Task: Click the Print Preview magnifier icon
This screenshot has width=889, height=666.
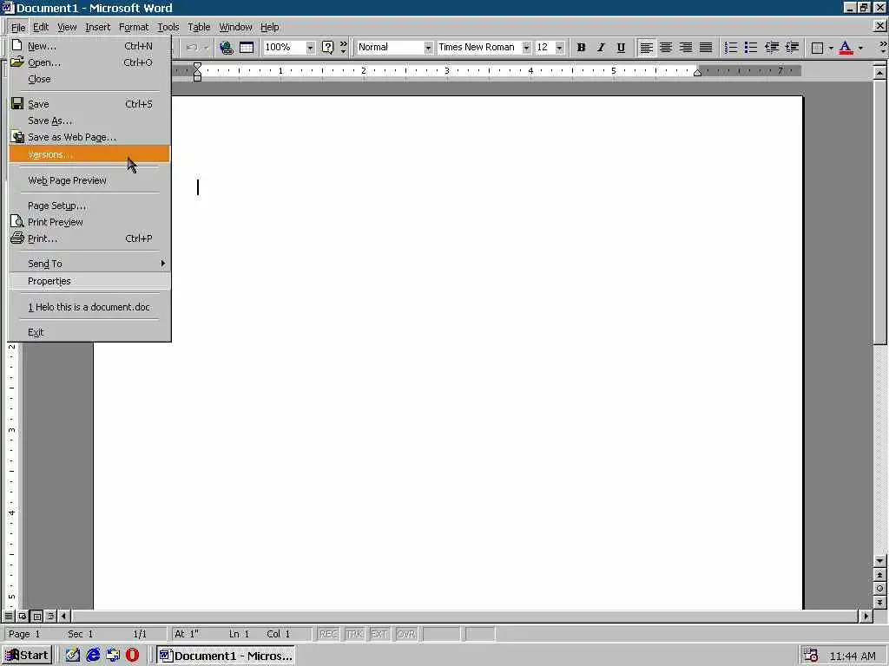Action: [x=17, y=221]
